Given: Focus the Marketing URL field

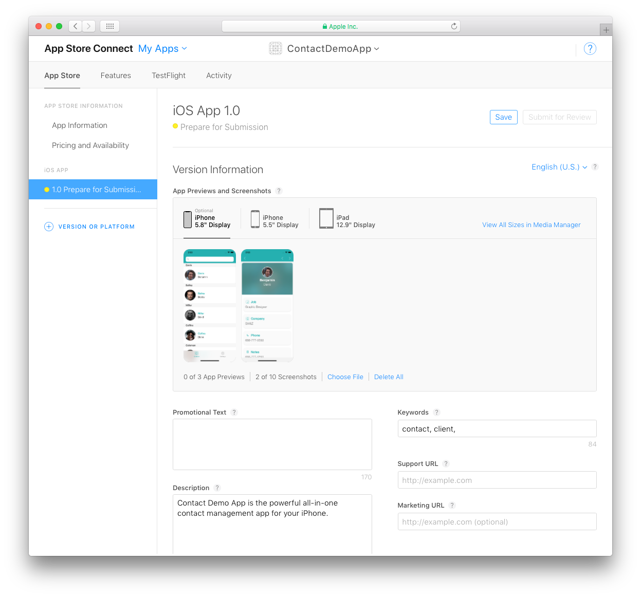Looking at the screenshot, I should pos(497,521).
